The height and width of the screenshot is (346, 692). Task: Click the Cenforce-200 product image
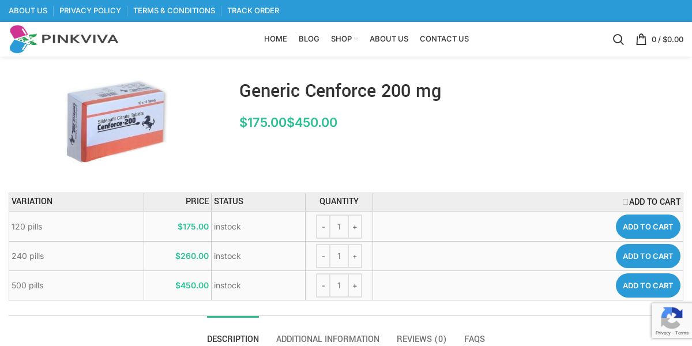(x=116, y=121)
